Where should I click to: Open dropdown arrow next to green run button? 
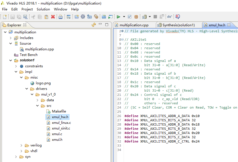[x=124, y=17]
